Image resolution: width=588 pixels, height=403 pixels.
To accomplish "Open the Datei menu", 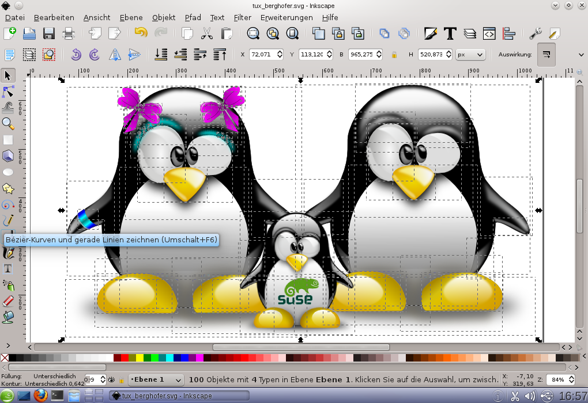I will pos(15,18).
